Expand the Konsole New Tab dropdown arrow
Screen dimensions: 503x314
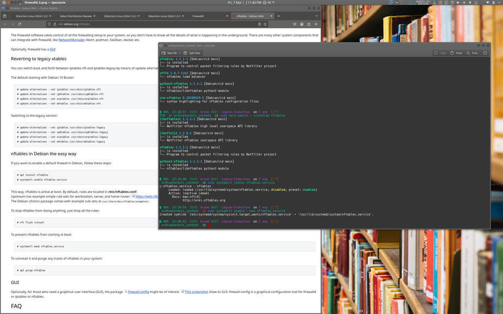point(180,53)
